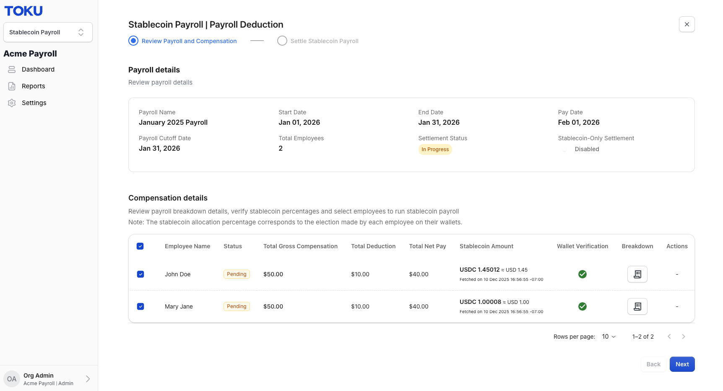This screenshot has height=391, width=723.
Task: Click the Total Deduction column header
Action: [x=373, y=246]
